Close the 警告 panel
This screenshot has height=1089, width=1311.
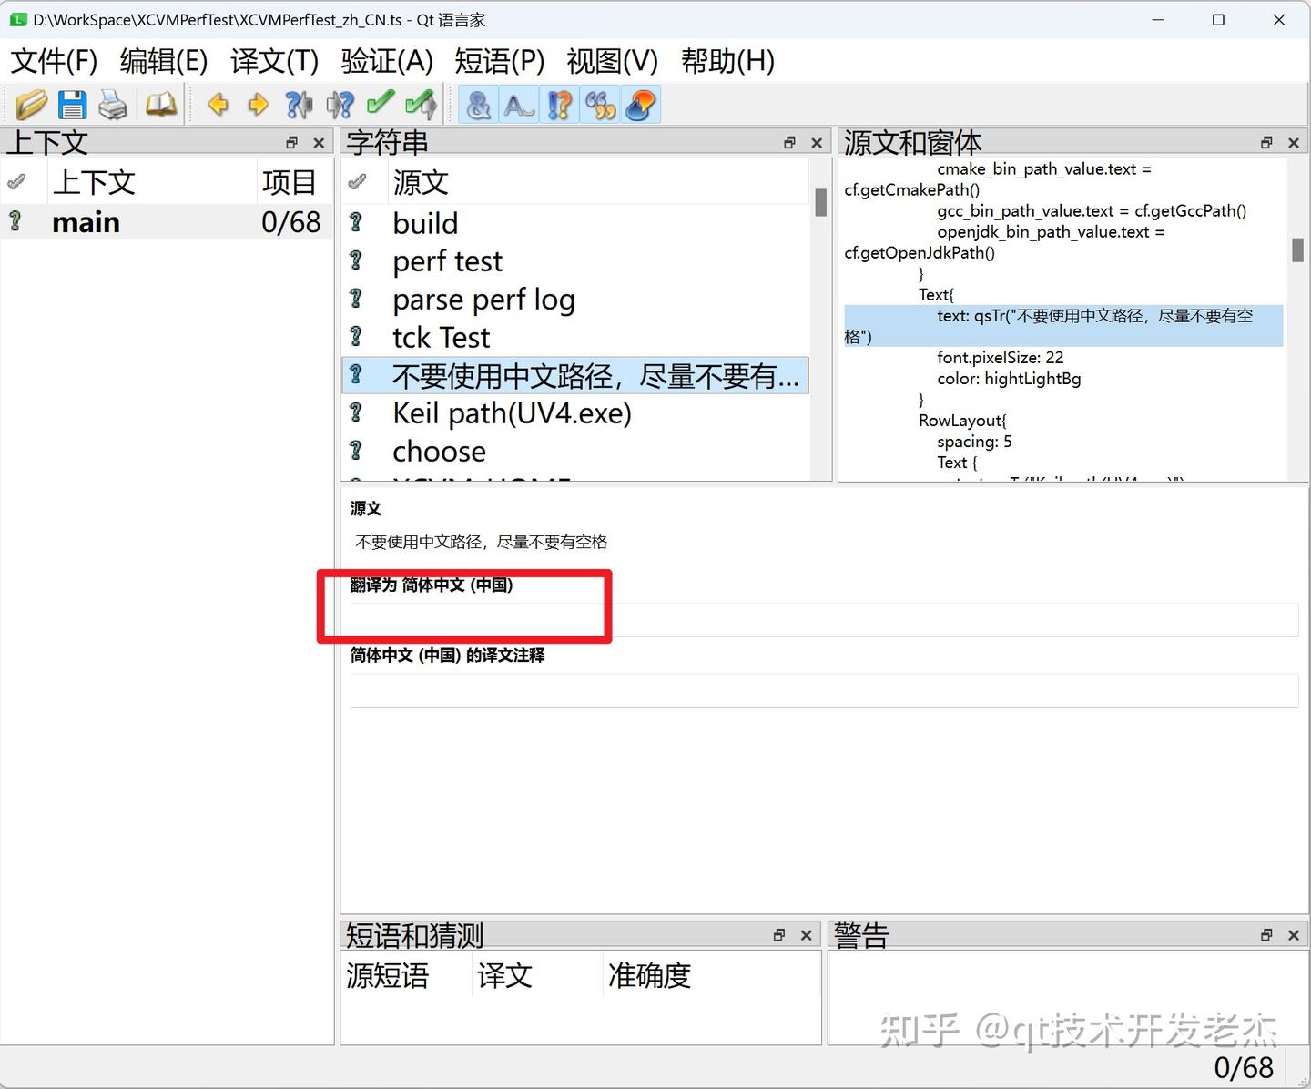1294,934
